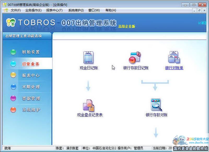Viewport: 209px width, 152px height.
Task: Open the 银行存款对账 magnifier icon
Action: pos(156,105)
